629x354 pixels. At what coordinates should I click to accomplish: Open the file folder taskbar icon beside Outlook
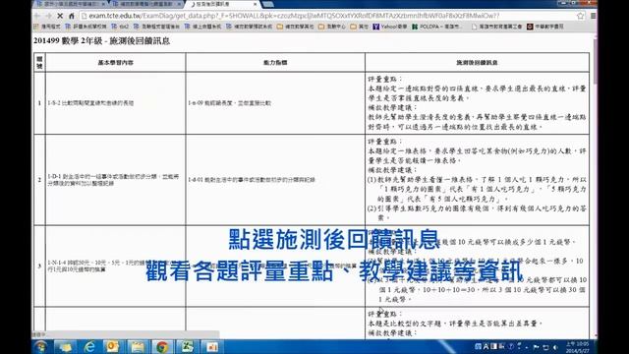[x=138, y=347]
